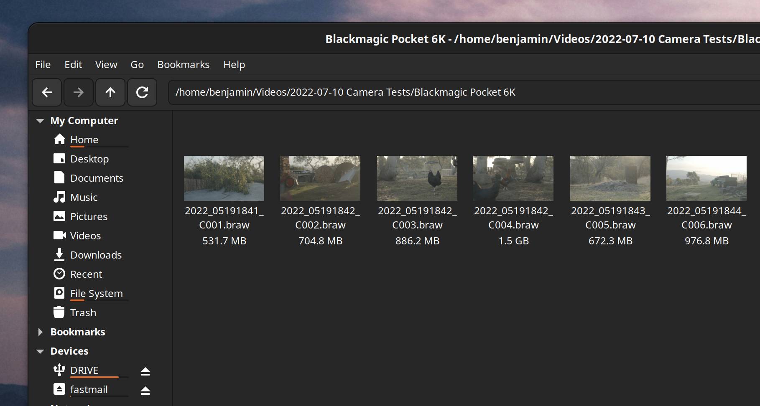Screen dimensions: 760x406
Task: Open the Go menu
Action: pyautogui.click(x=137, y=65)
